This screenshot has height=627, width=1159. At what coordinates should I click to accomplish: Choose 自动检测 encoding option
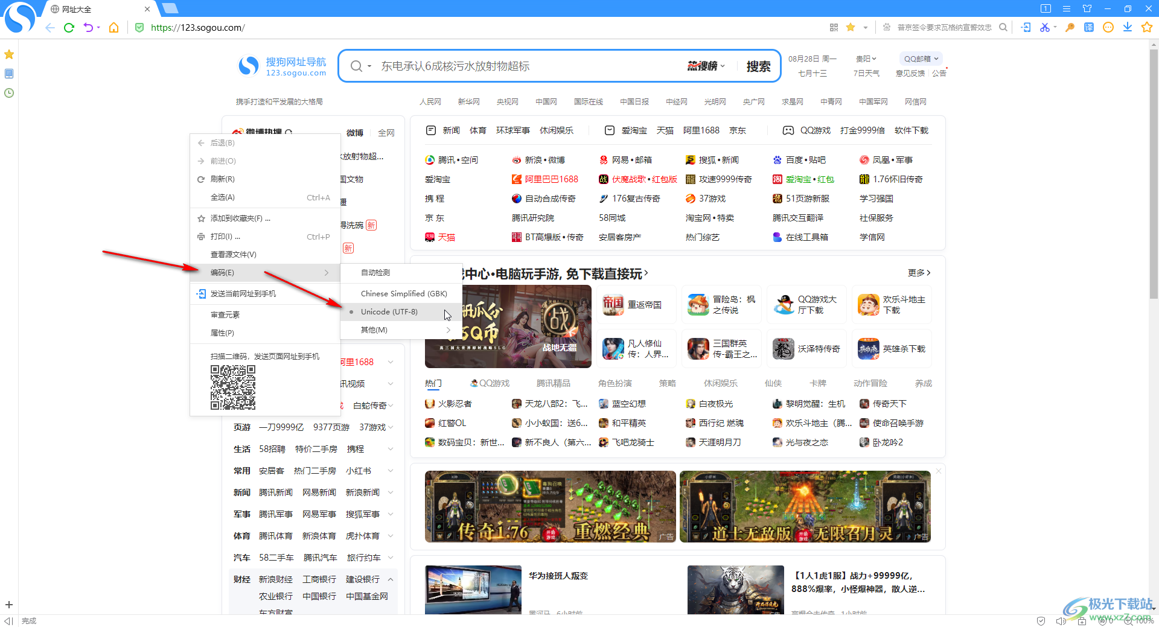pos(401,273)
